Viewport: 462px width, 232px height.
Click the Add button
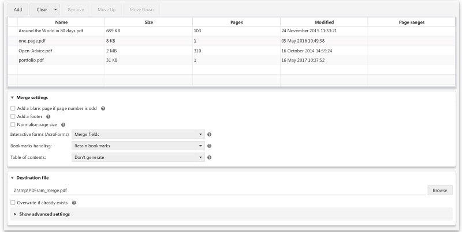click(x=18, y=10)
